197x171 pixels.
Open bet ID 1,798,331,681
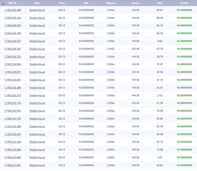coord(13,165)
